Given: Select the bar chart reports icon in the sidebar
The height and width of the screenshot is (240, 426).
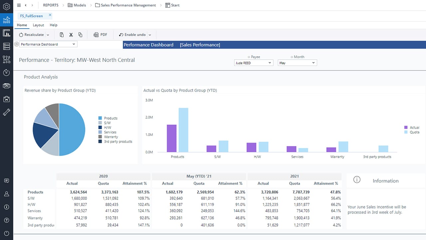Looking at the screenshot, I should pos(6,33).
